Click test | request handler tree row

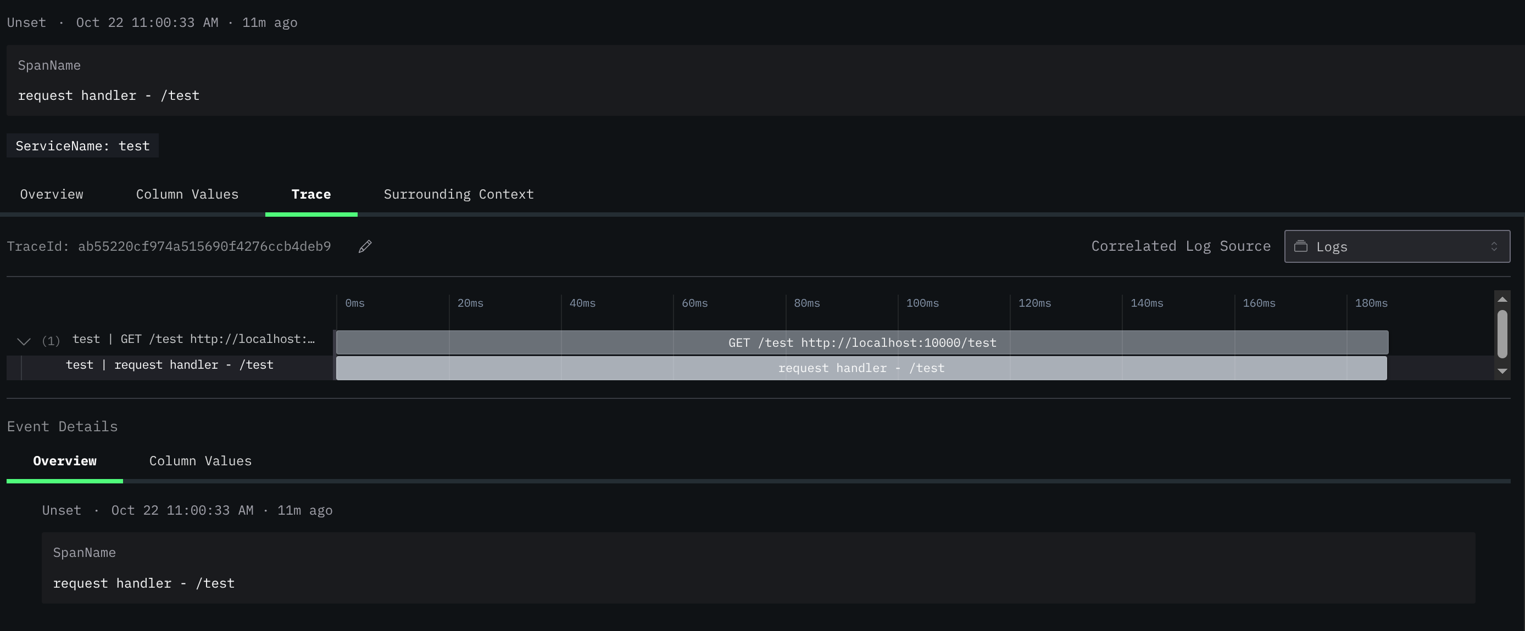[x=169, y=365]
